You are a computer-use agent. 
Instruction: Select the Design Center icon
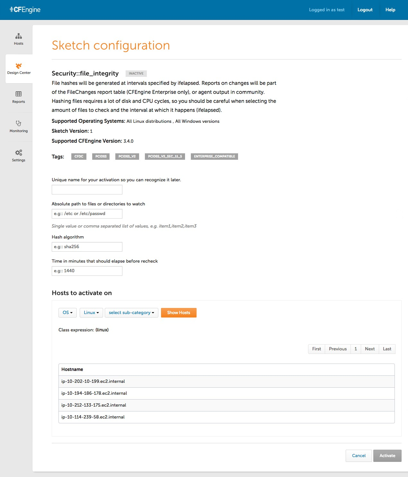tap(19, 66)
